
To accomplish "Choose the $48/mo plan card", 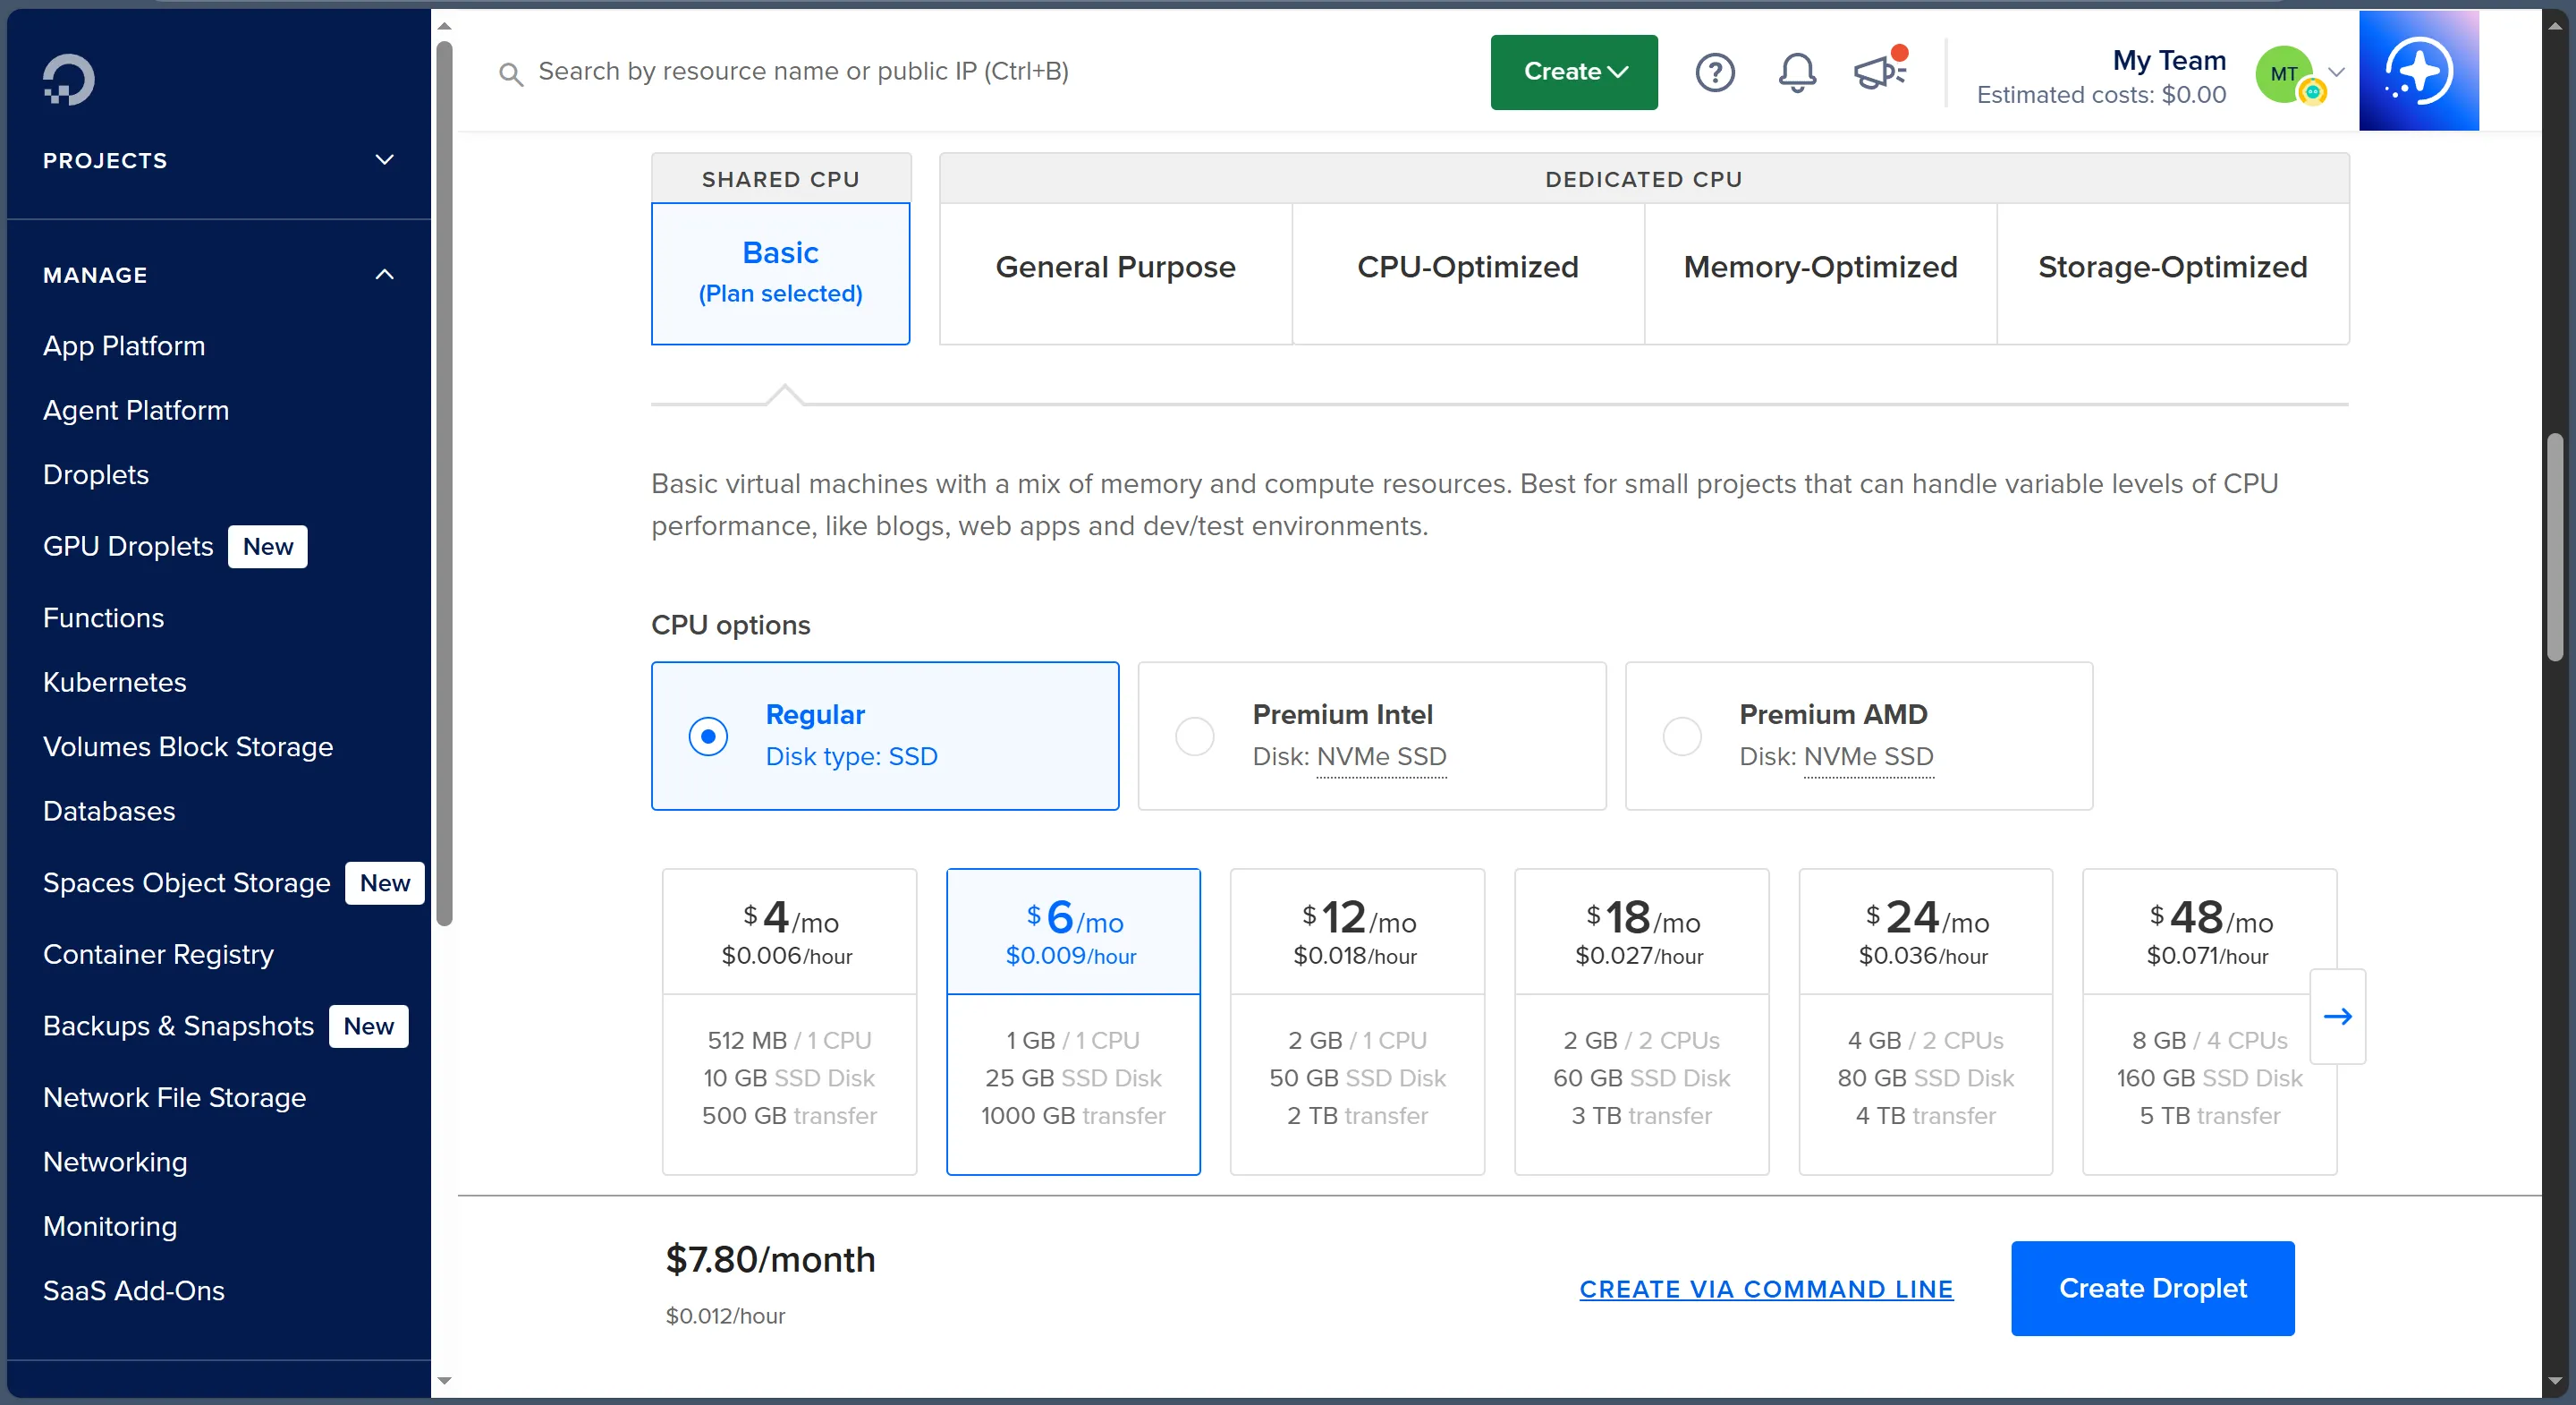I will [x=2209, y=1021].
